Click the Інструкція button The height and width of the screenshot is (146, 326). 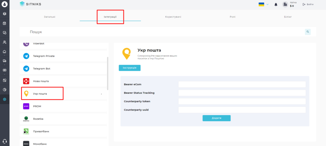(x=130, y=68)
